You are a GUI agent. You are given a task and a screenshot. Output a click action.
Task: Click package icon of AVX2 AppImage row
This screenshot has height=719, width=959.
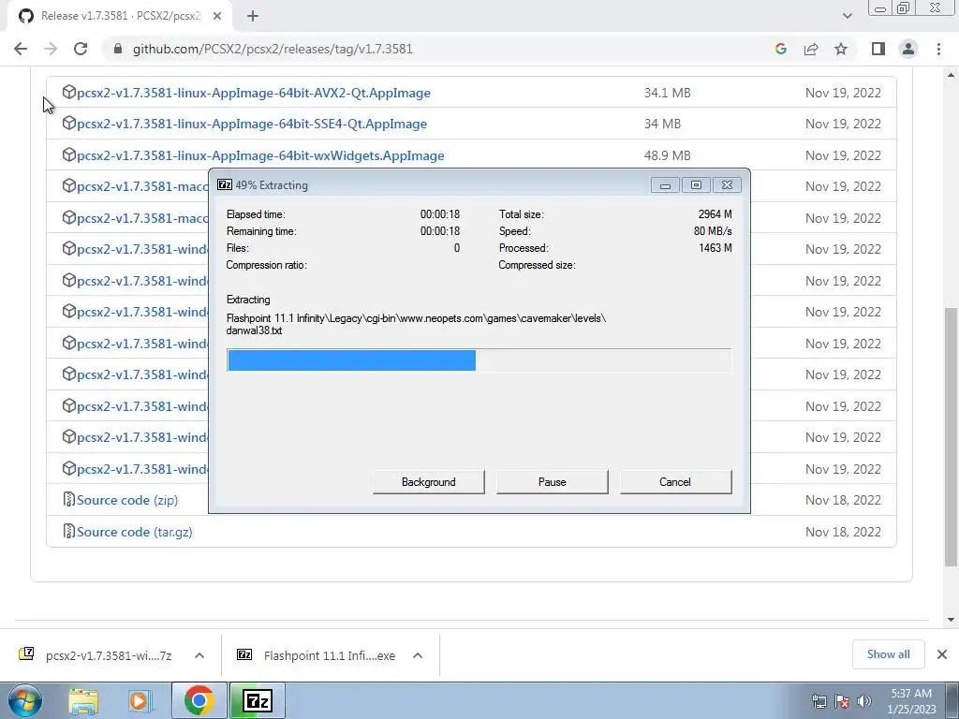click(68, 92)
